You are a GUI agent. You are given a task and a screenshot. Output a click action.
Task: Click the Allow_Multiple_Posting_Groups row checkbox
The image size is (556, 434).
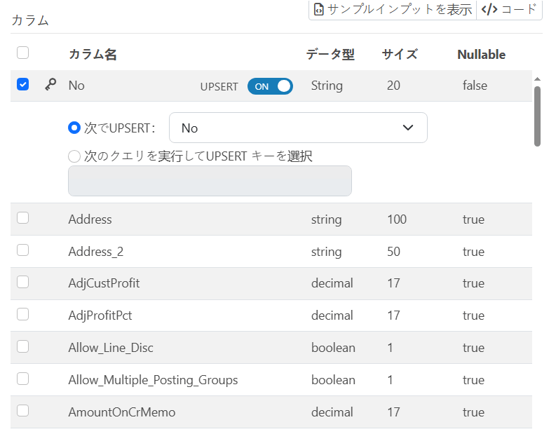(x=22, y=379)
